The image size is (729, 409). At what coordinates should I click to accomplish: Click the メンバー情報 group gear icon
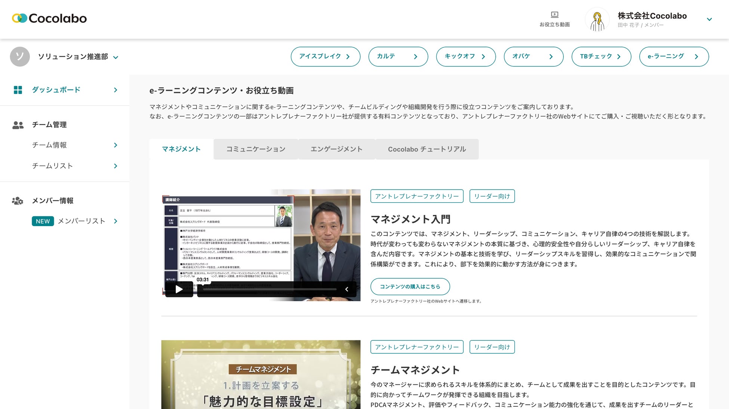(18, 201)
